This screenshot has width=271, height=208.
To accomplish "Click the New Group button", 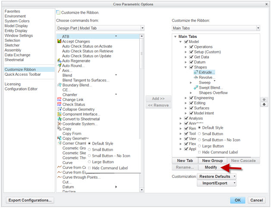I will 212,161.
